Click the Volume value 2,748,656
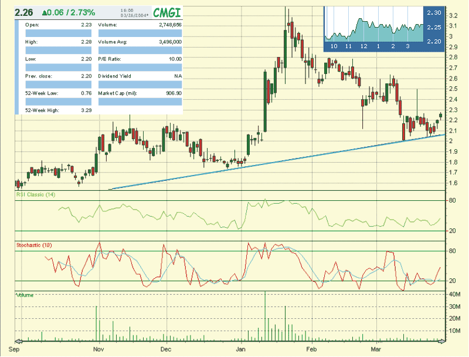Image resolution: width=469 pixels, height=357 pixels. click(170, 25)
